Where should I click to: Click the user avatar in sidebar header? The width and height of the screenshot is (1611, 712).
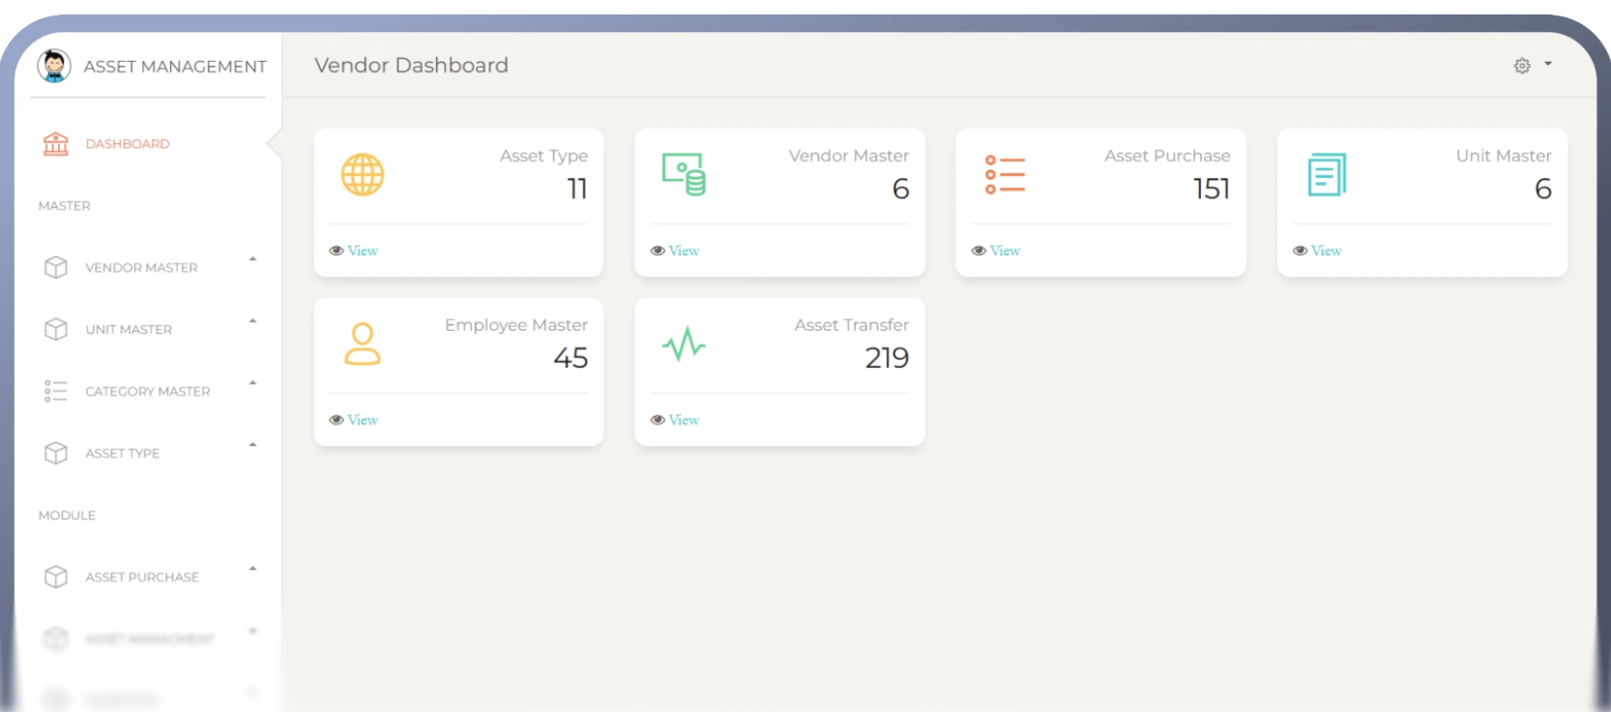coord(54,66)
